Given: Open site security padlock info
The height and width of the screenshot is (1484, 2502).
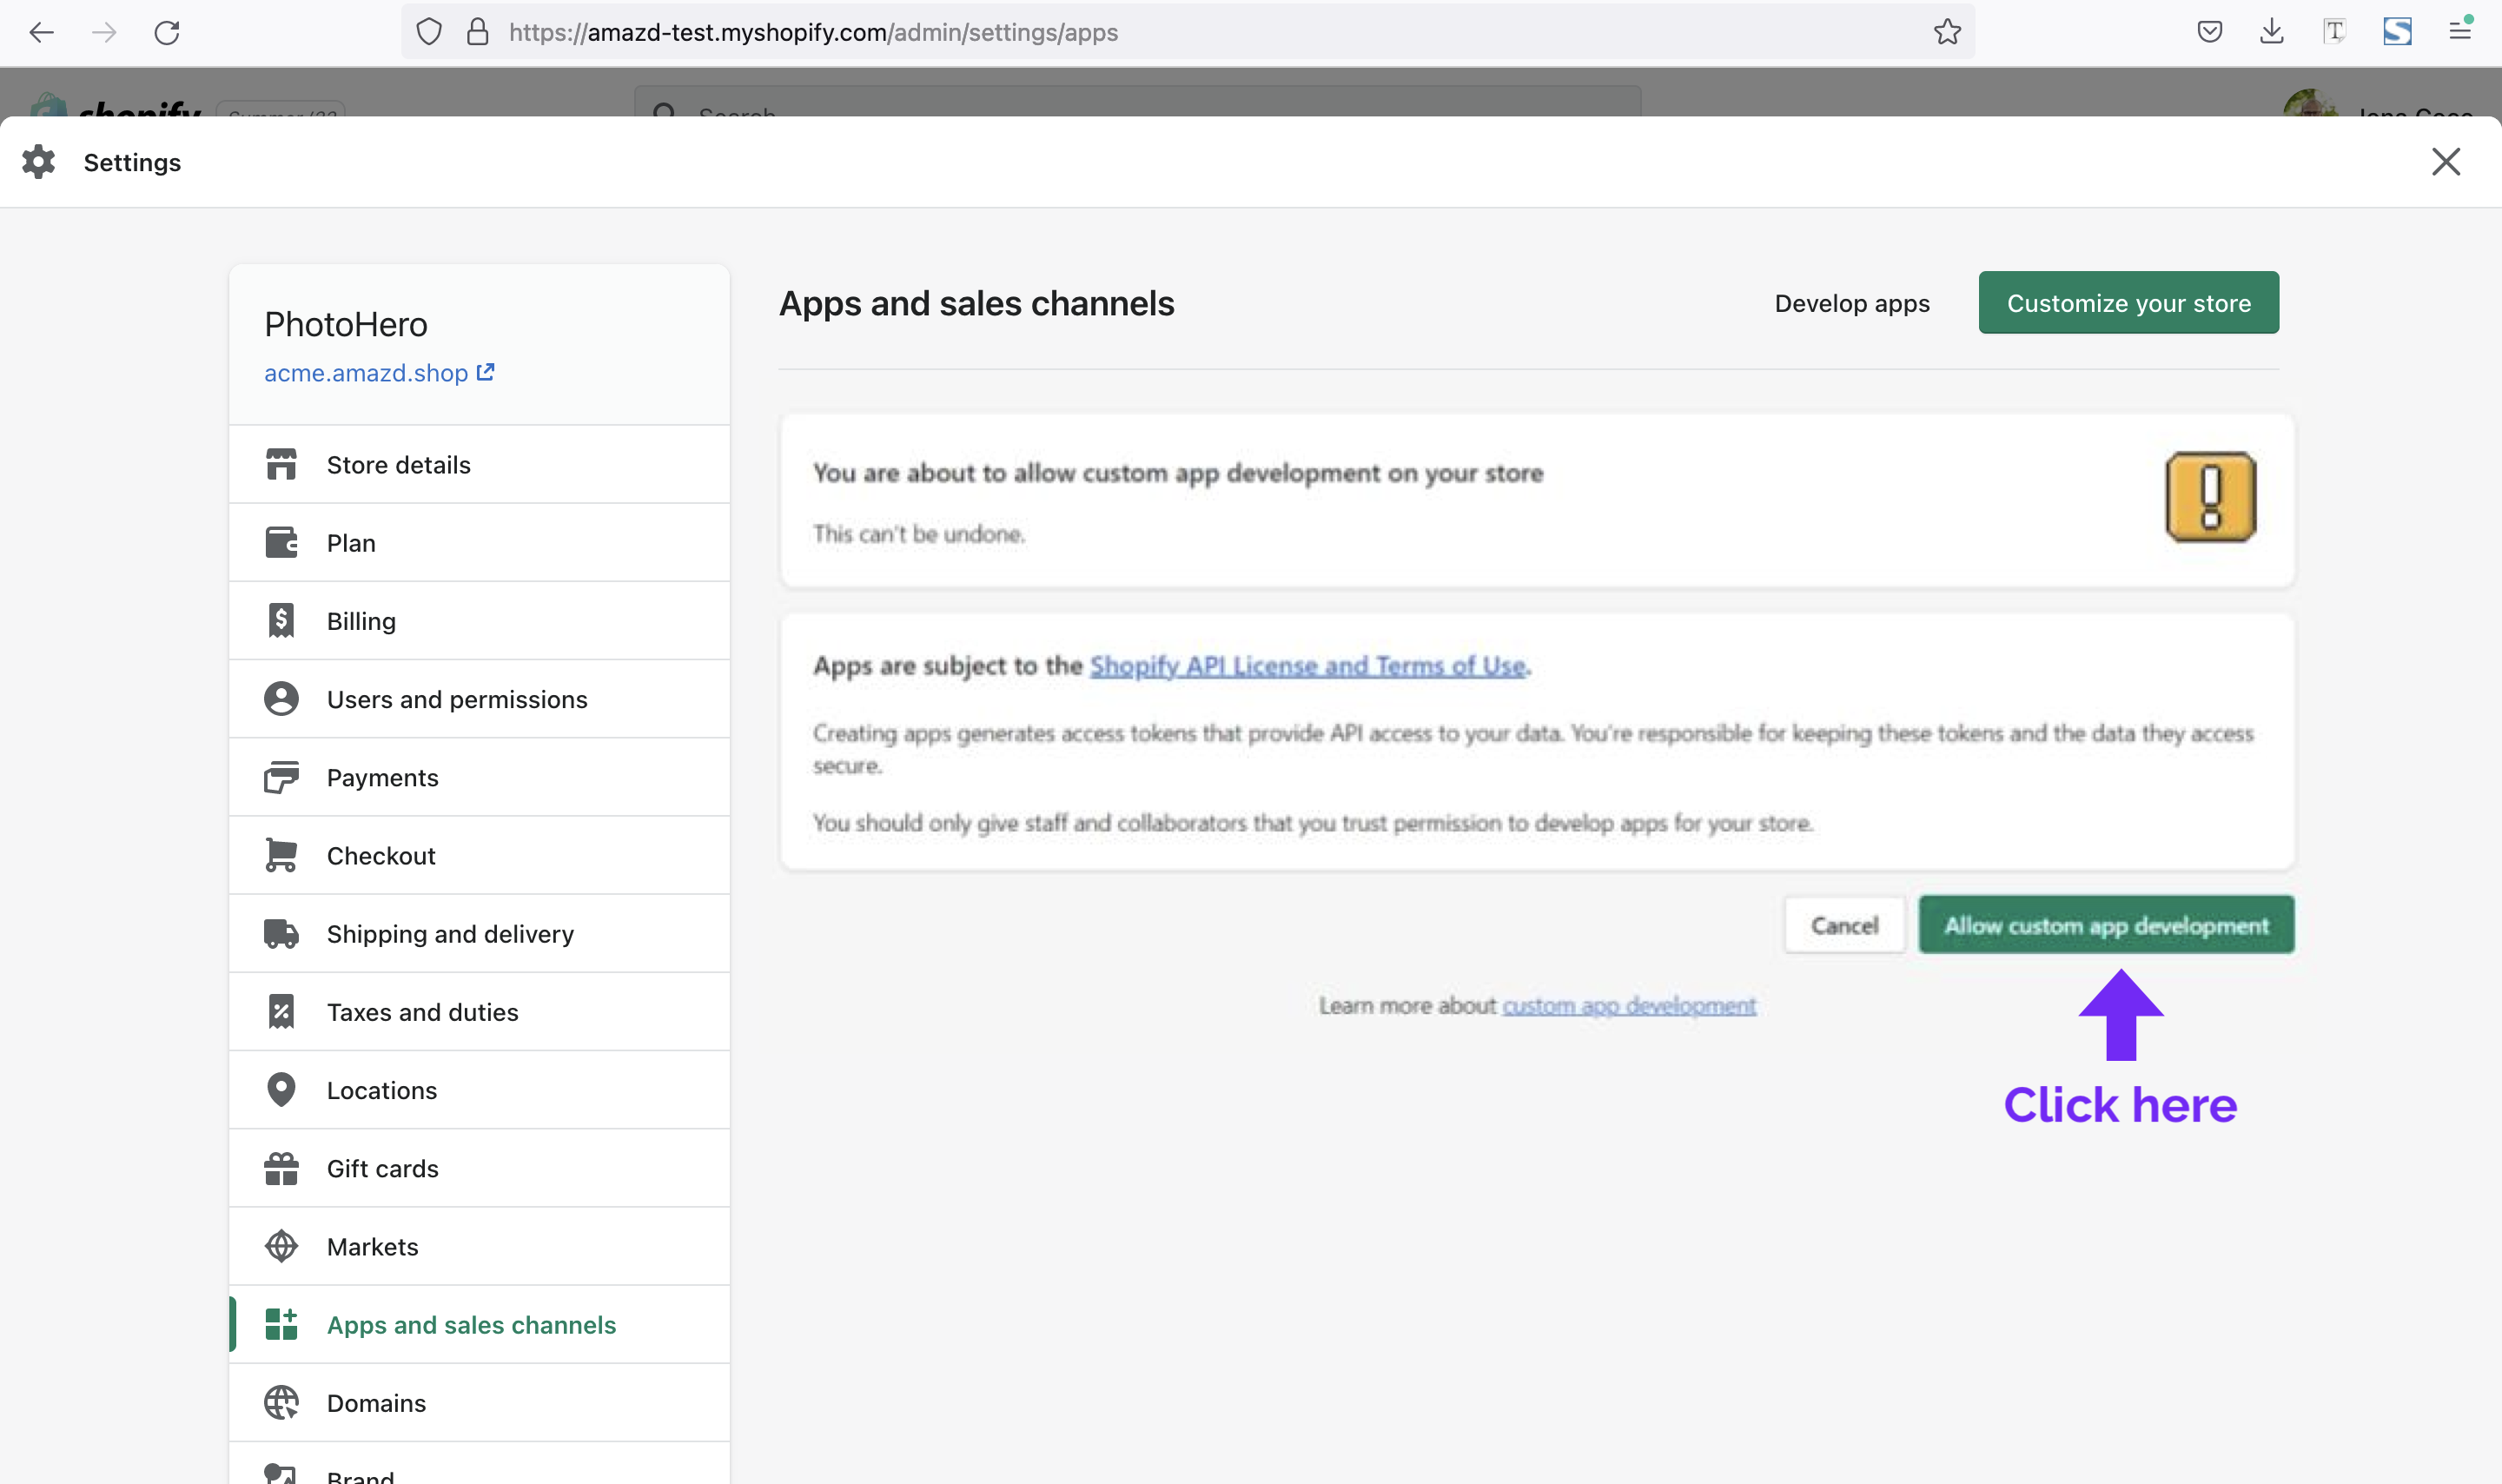Looking at the screenshot, I should [478, 32].
